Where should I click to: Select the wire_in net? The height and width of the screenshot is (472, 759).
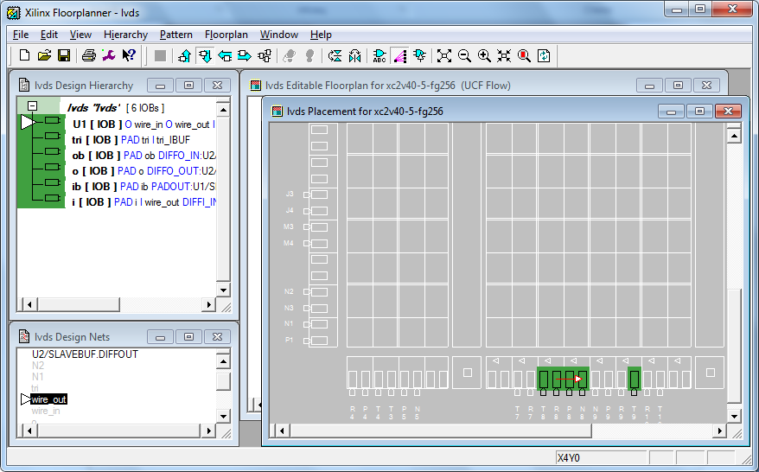(x=46, y=411)
